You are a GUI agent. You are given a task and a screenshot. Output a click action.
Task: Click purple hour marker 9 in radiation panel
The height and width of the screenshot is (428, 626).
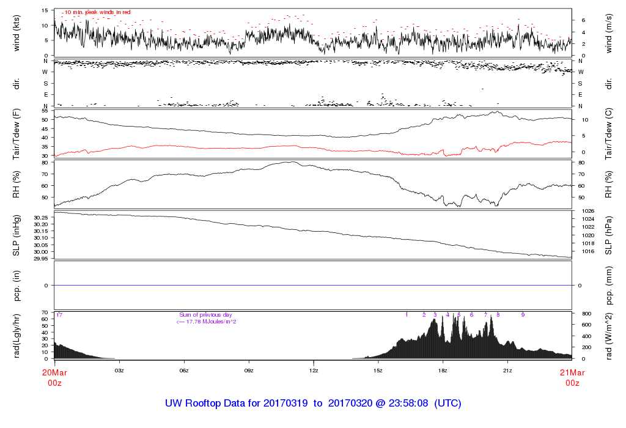pyautogui.click(x=523, y=314)
